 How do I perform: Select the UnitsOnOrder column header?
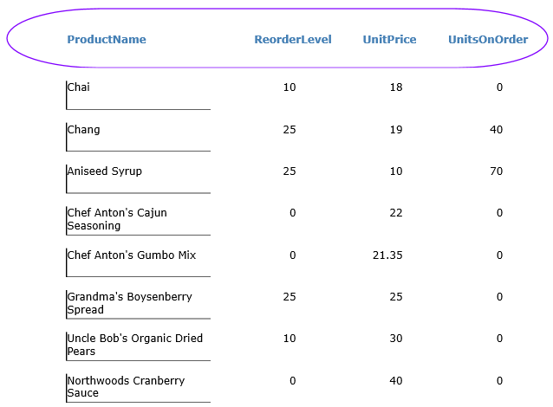point(488,40)
